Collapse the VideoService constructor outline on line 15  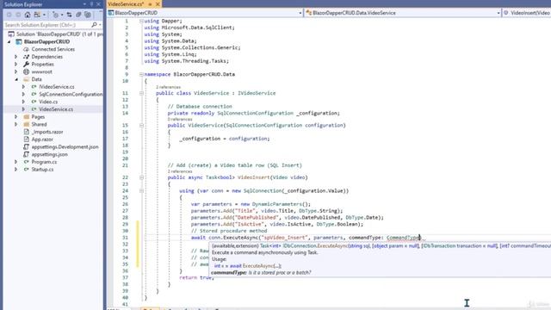click(x=141, y=126)
